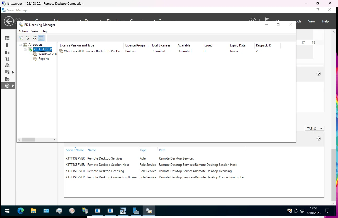Click the Server Manager Help menu item
This screenshot has width=338, height=218.
[x=325, y=21]
